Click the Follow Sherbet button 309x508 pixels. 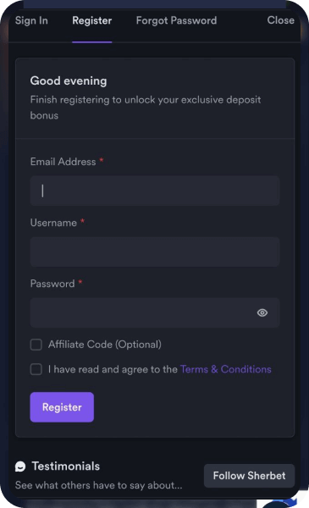pyautogui.click(x=249, y=476)
